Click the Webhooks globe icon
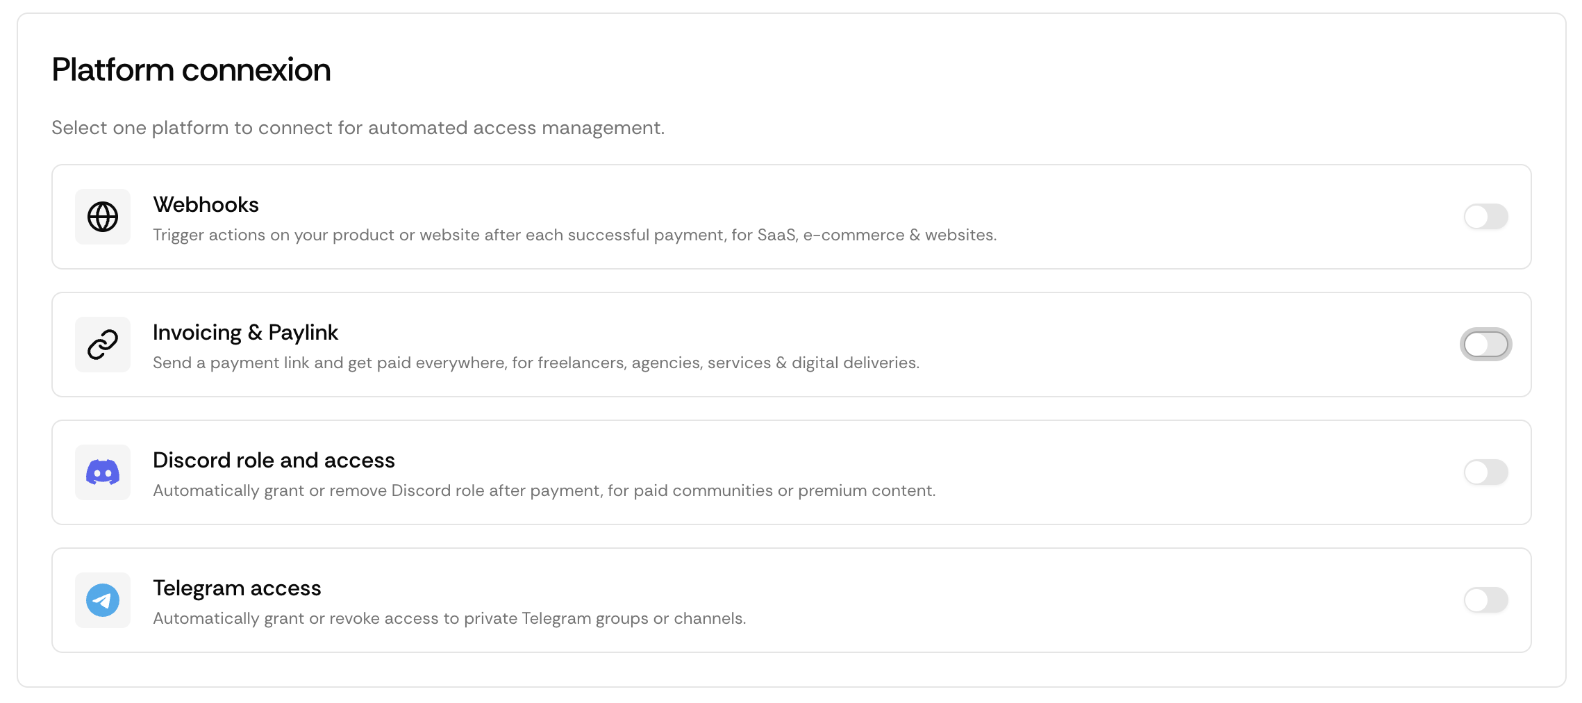The image size is (1582, 703). [x=103, y=217]
